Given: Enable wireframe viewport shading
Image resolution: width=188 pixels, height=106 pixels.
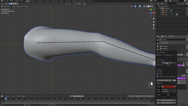Looking at the screenshot, I should pos(147,6).
